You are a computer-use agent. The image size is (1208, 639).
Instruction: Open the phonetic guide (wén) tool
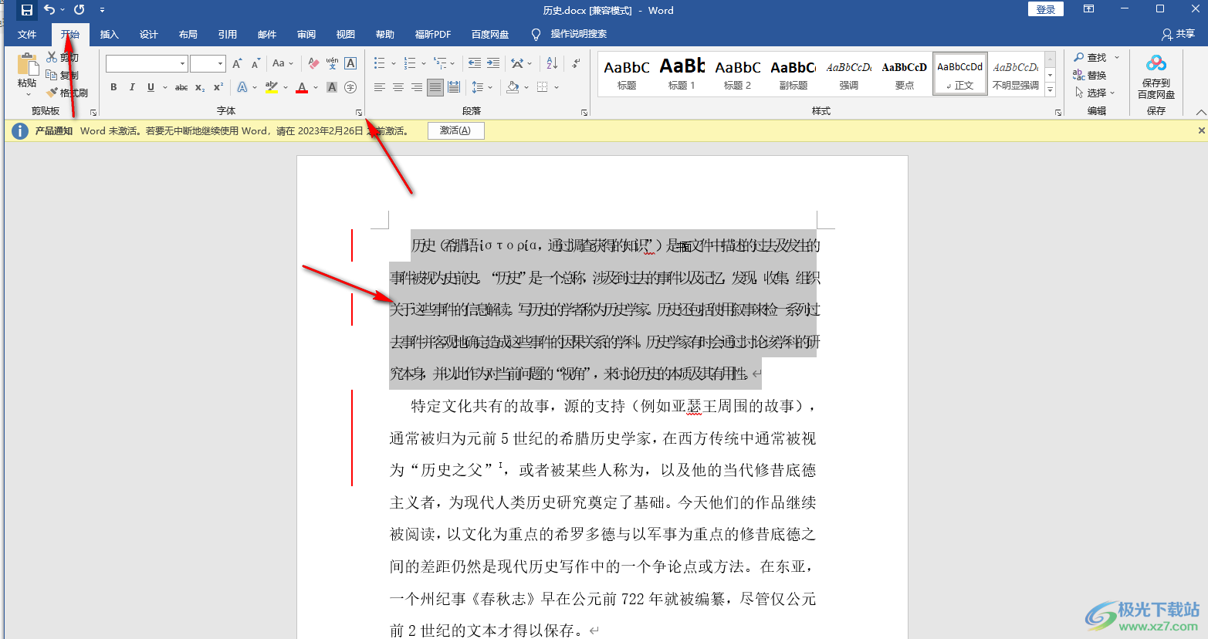[x=332, y=63]
